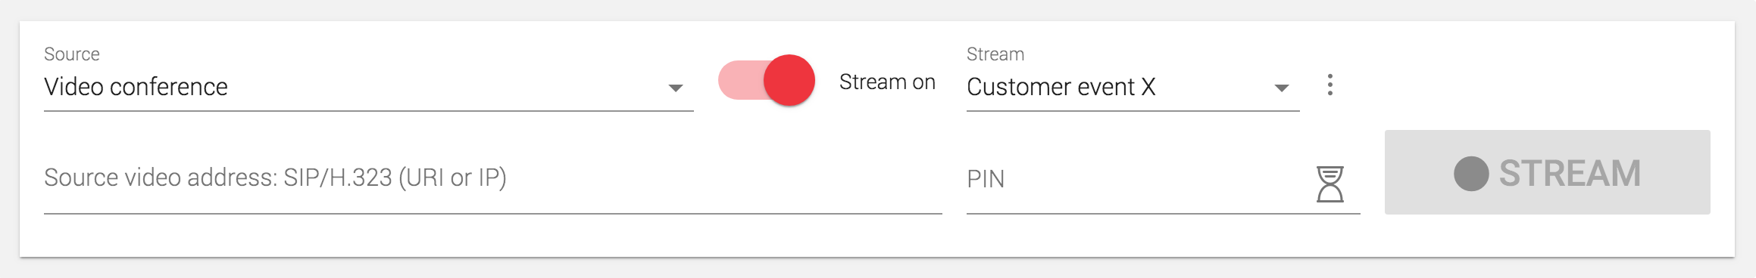This screenshot has height=278, width=1756.
Task: Expand the Stream dropdown showing Customer event X
Action: coord(1133,88)
